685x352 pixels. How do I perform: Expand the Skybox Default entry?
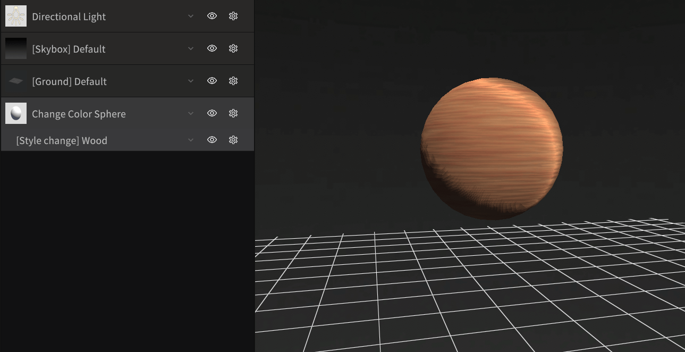190,48
